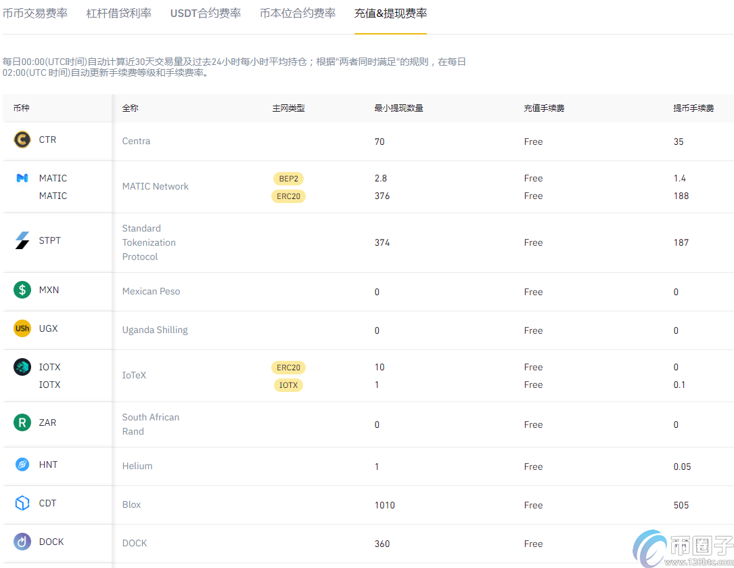Click the Uganda Shilling name

click(x=155, y=330)
